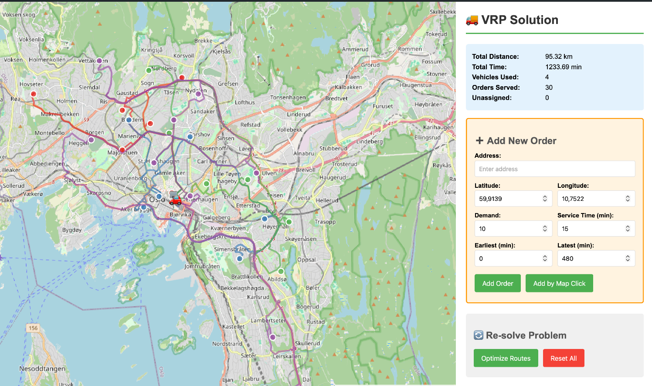Click the green marker near Abildsø

(x=281, y=271)
